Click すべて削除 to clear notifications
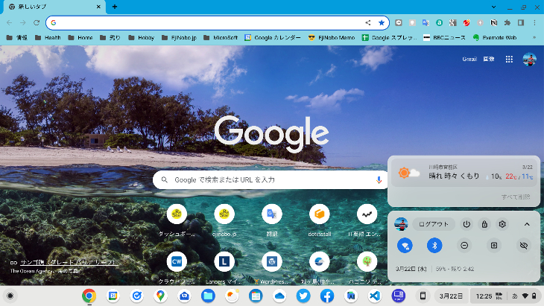Image resolution: width=544 pixels, height=306 pixels. pyautogui.click(x=516, y=197)
